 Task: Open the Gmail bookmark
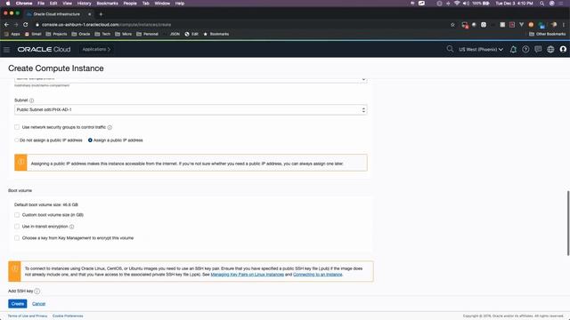[33, 34]
